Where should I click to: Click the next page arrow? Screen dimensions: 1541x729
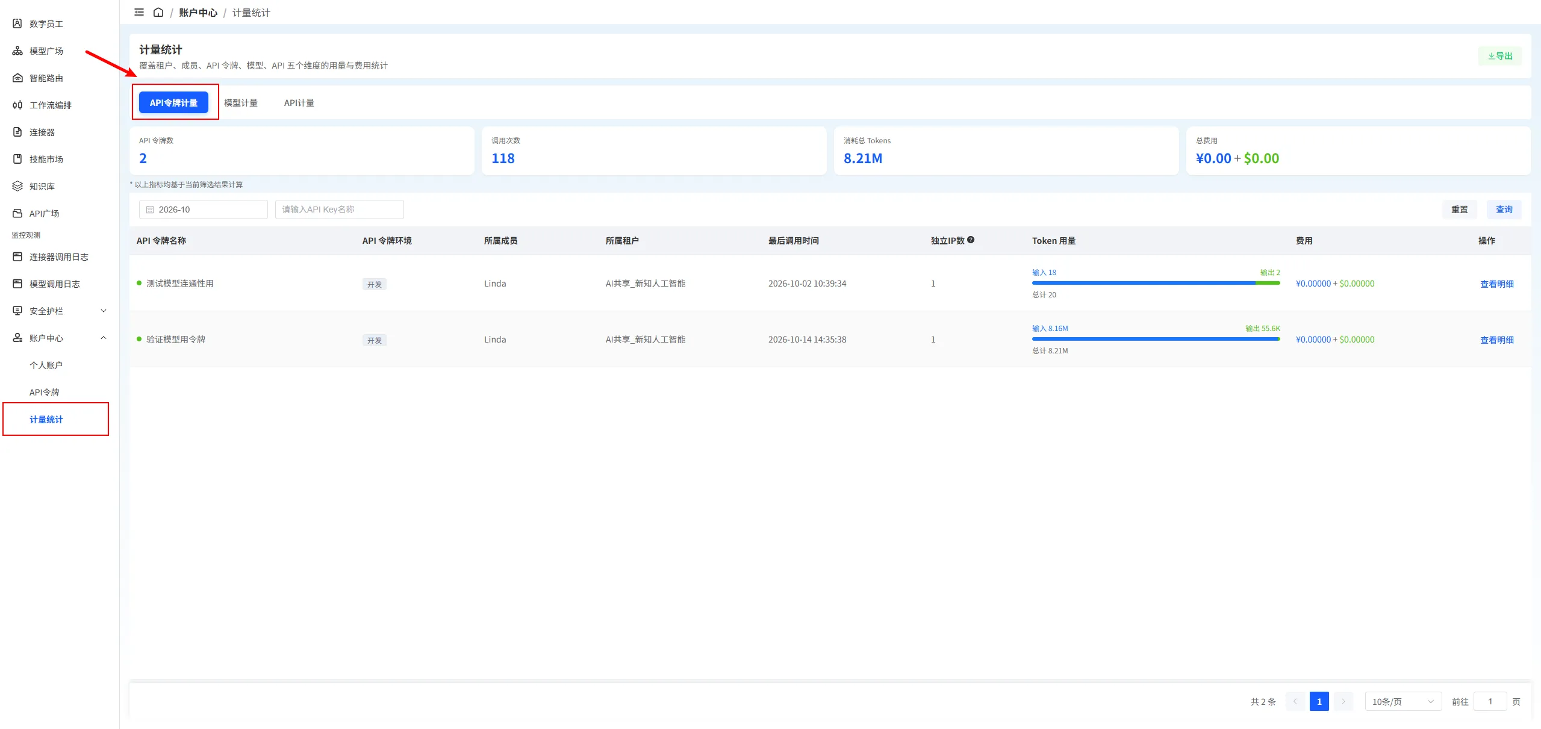tap(1343, 701)
